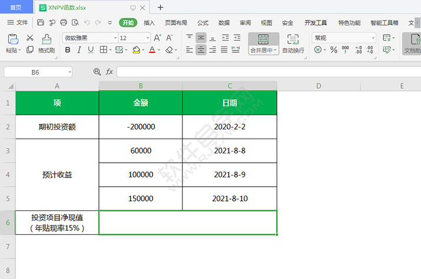Switch to the 公式 tab
Screen dimensions: 421x279
click(x=203, y=23)
